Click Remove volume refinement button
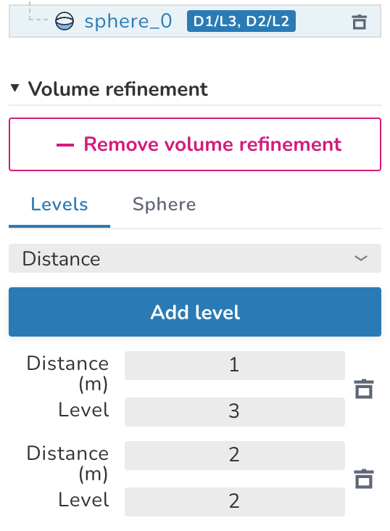 [x=195, y=144]
